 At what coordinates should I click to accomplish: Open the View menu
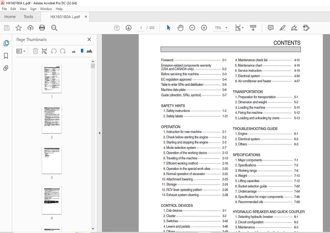[23, 9]
